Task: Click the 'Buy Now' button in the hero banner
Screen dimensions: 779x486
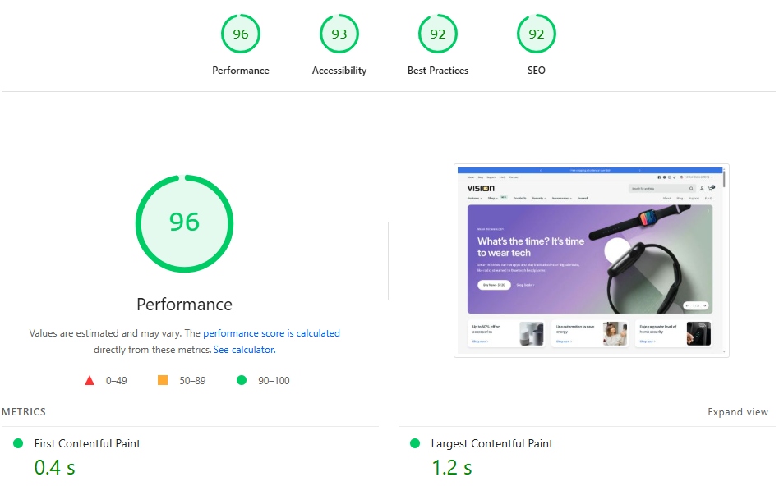Action: (x=495, y=285)
